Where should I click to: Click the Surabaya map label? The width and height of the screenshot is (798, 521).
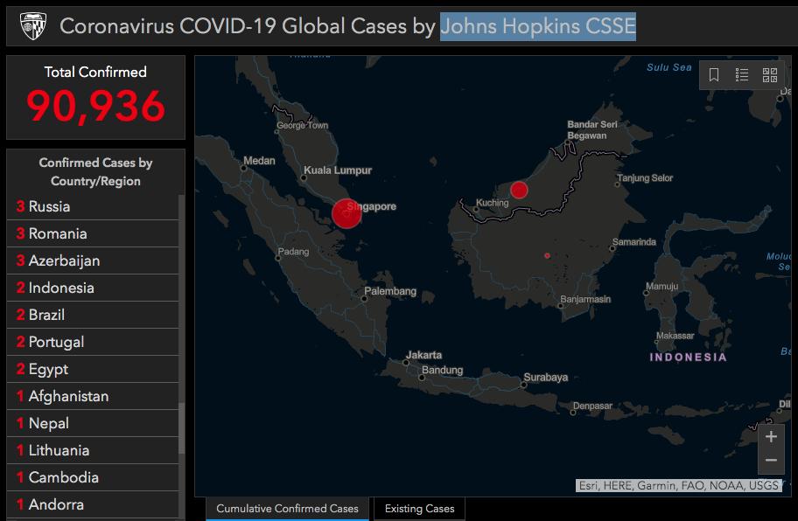coord(546,377)
